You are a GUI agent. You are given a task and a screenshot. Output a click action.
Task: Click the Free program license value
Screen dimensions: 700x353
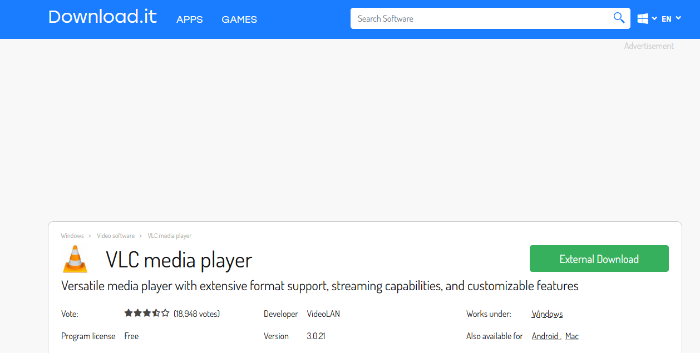click(131, 336)
